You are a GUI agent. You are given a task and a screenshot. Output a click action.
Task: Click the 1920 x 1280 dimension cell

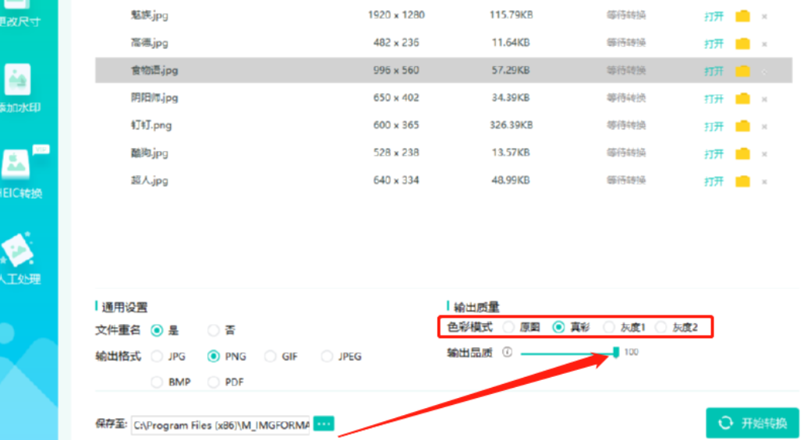(x=396, y=15)
